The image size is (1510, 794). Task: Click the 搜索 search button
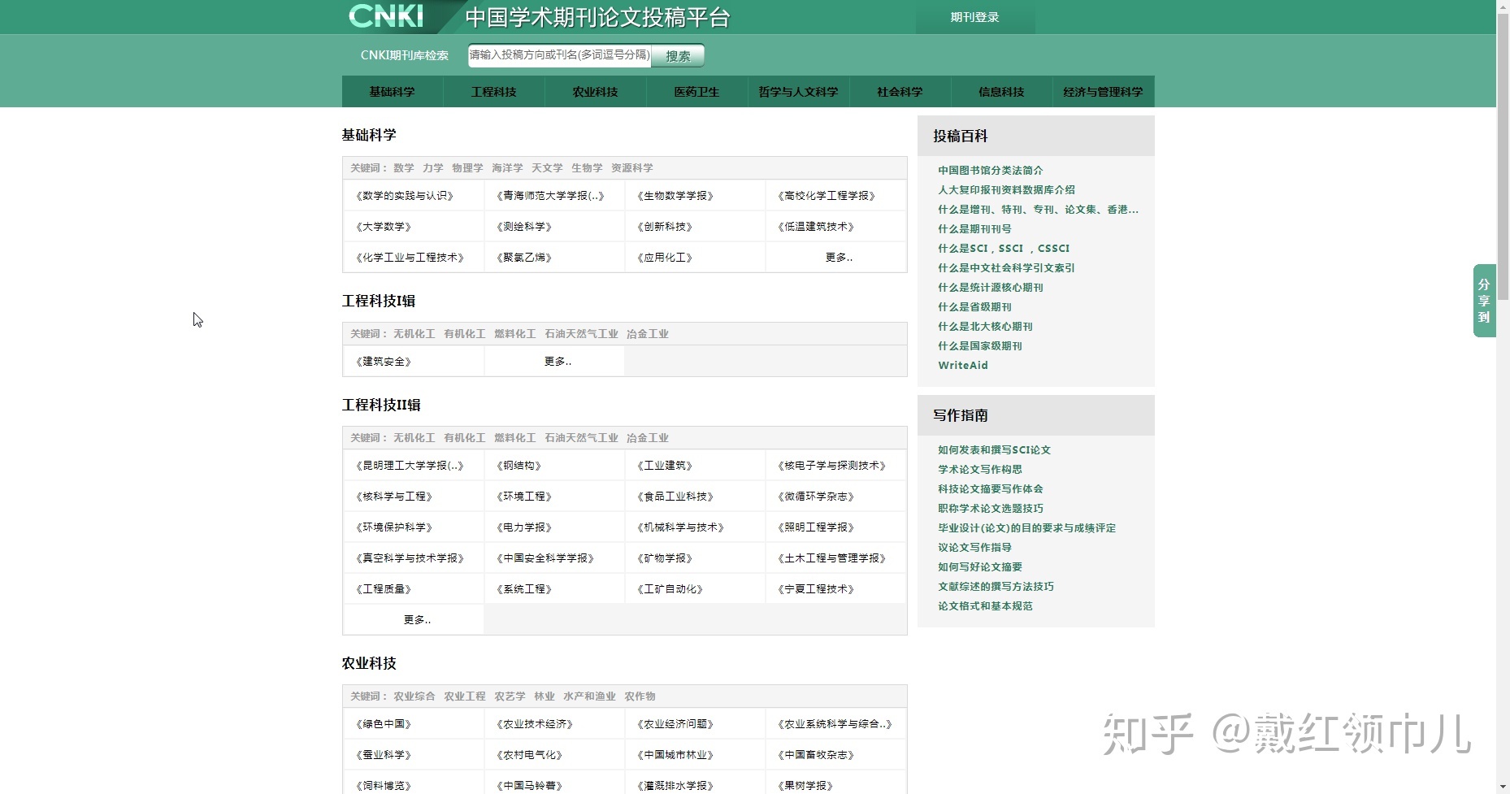pyautogui.click(x=678, y=55)
